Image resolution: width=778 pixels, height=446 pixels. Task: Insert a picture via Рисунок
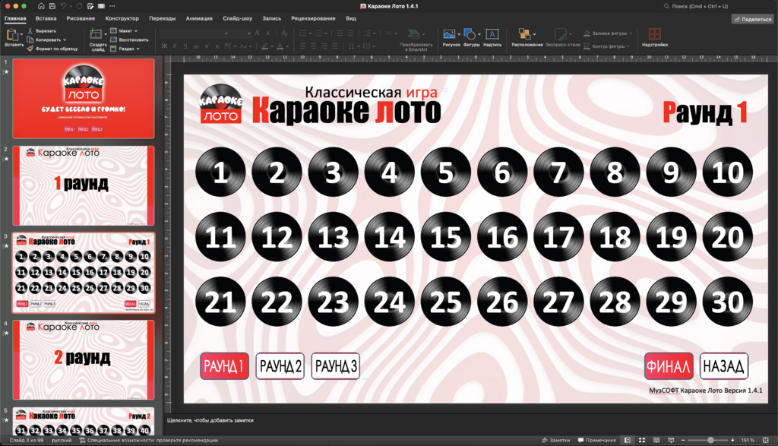(451, 38)
